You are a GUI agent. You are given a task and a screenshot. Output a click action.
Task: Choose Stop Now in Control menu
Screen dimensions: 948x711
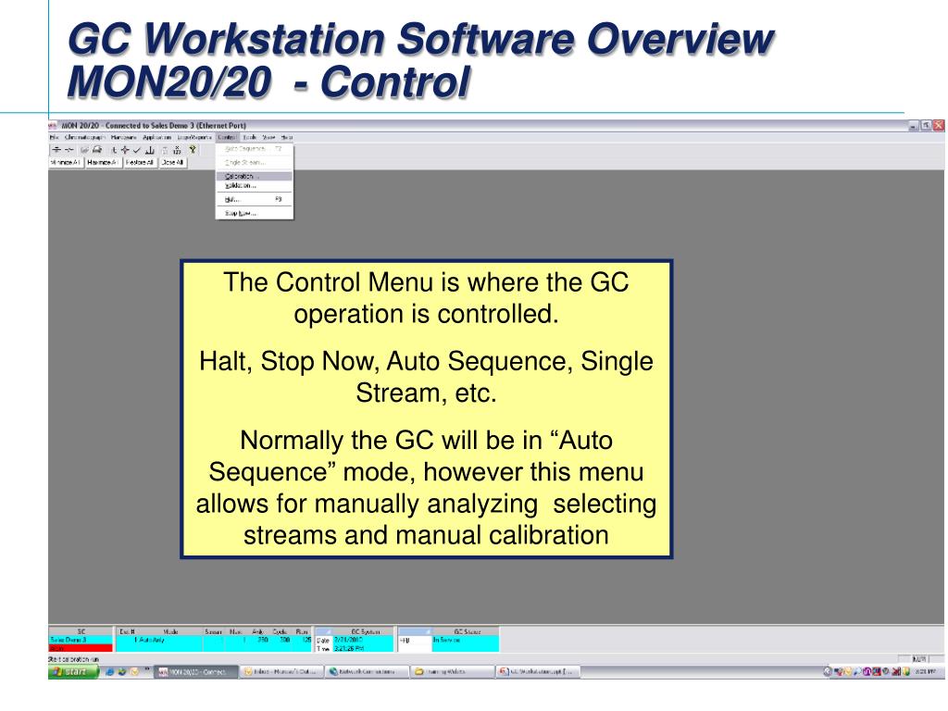click(254, 214)
